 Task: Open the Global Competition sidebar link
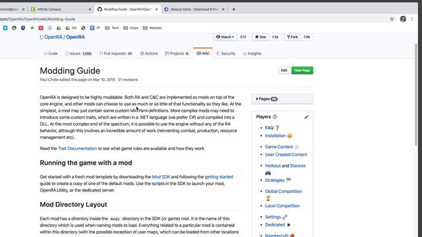coord(284,192)
